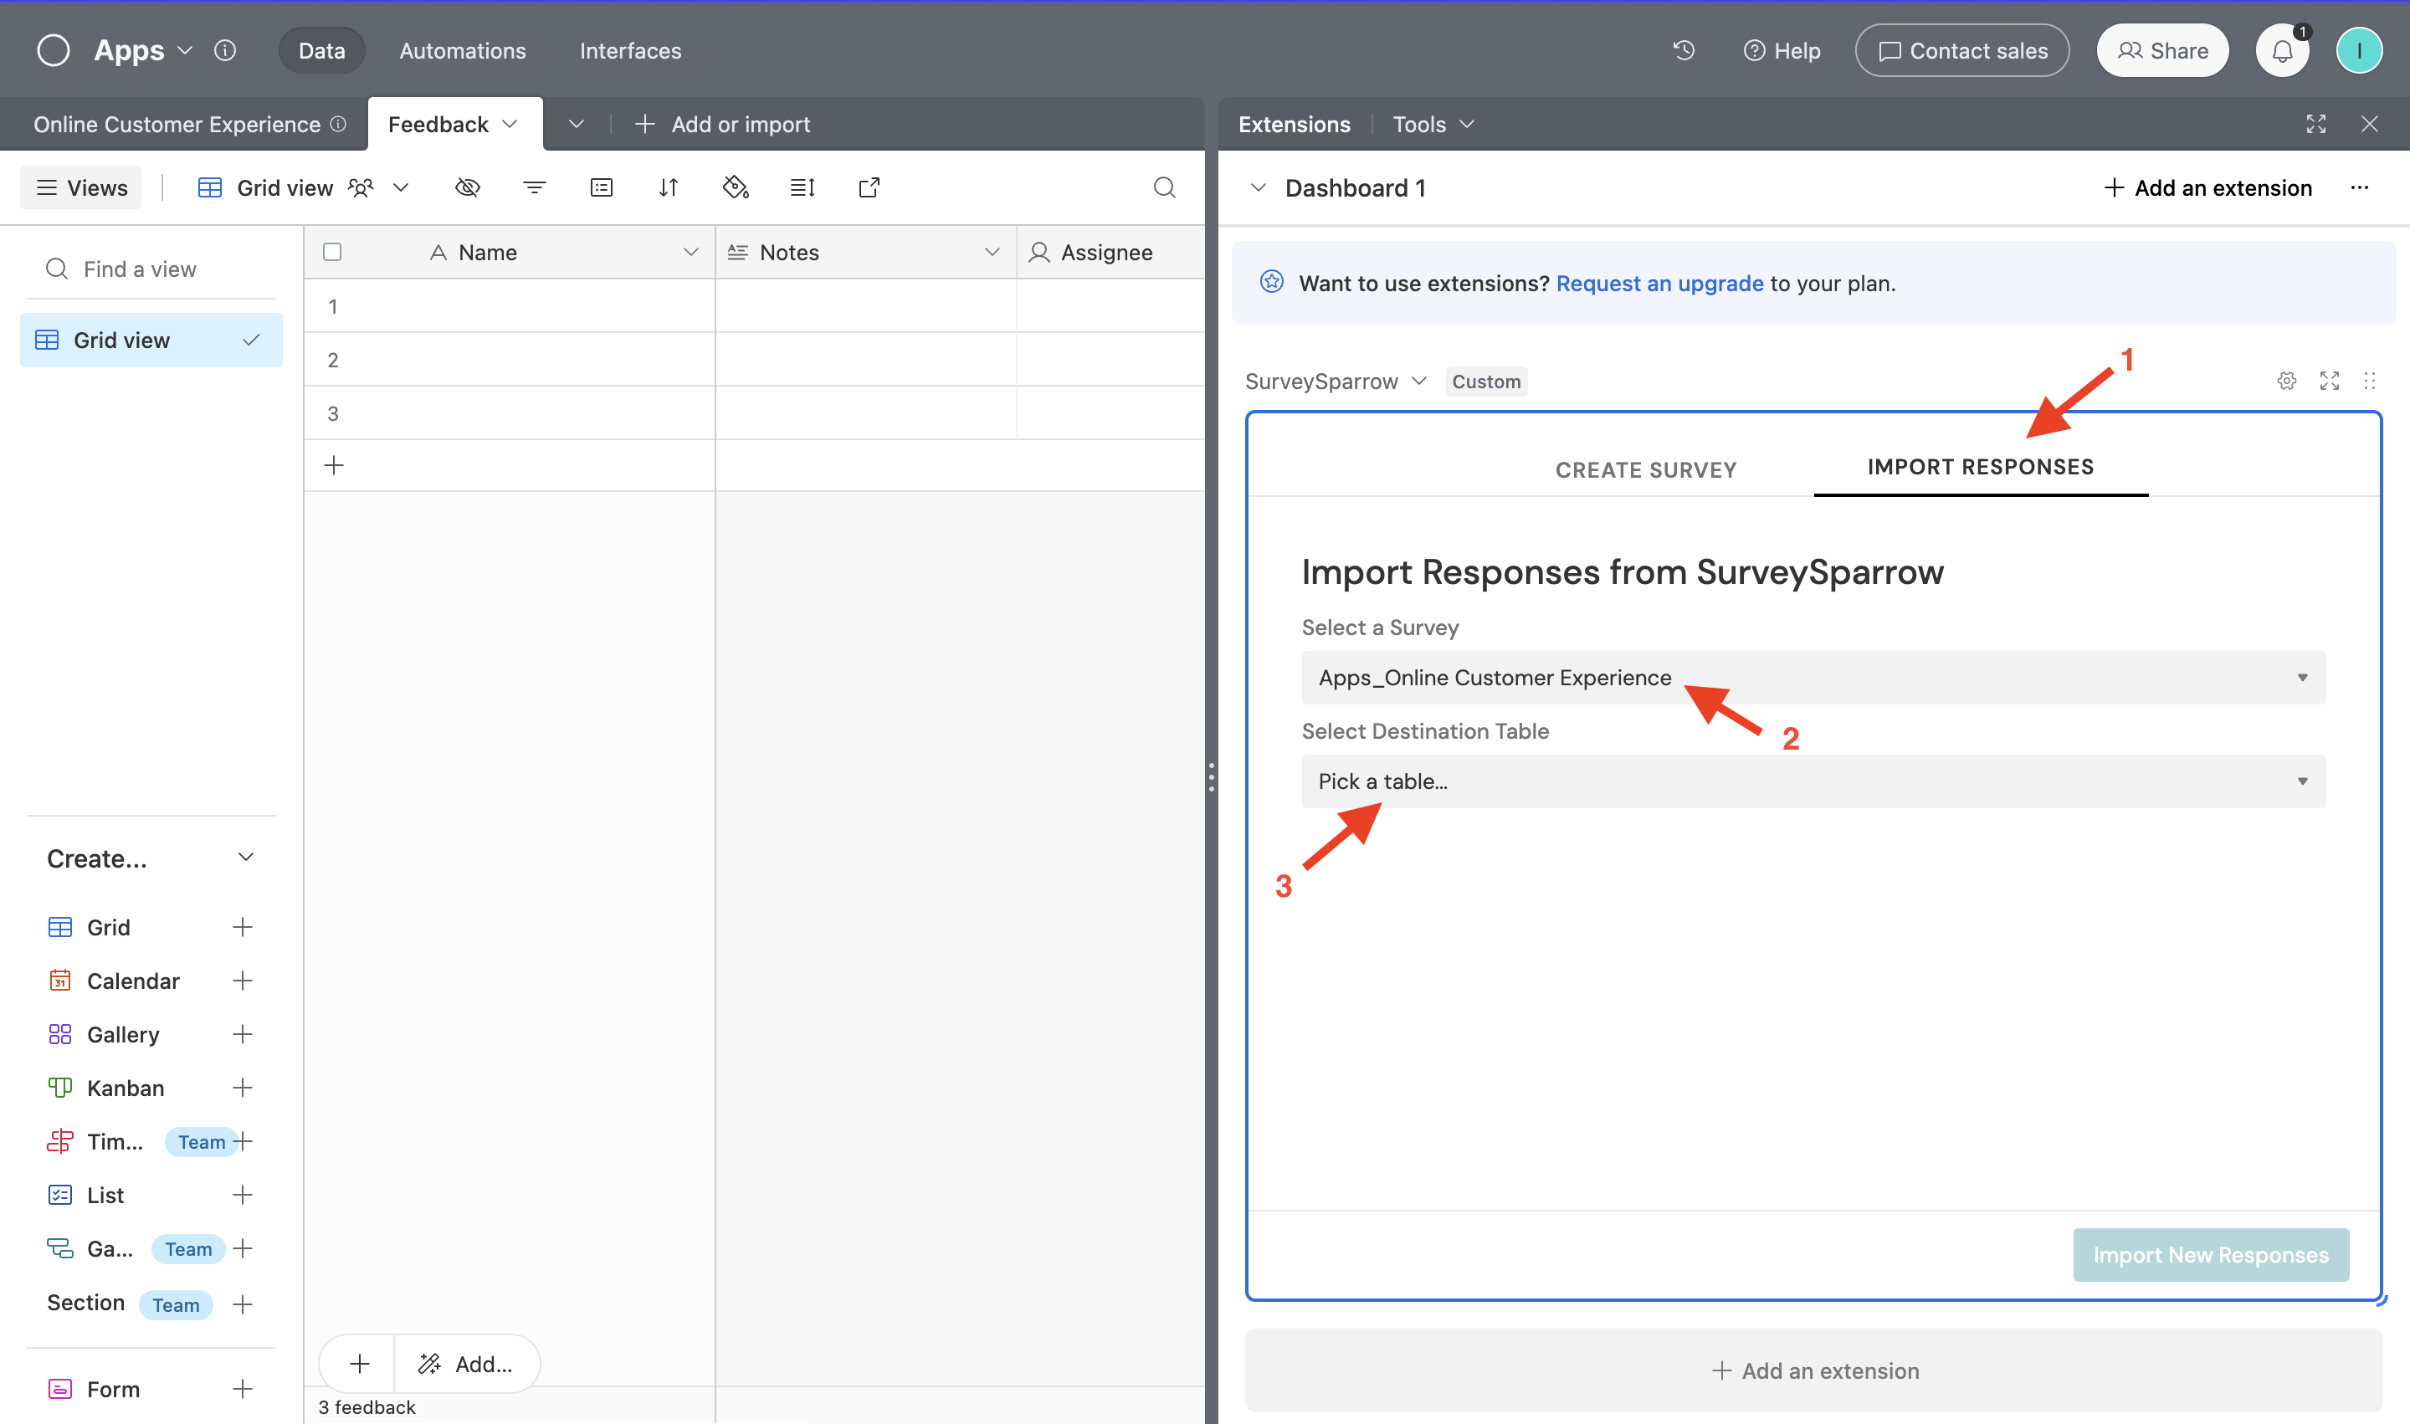The image size is (2410, 1424).
Task: Click the share view export icon
Action: 869,187
